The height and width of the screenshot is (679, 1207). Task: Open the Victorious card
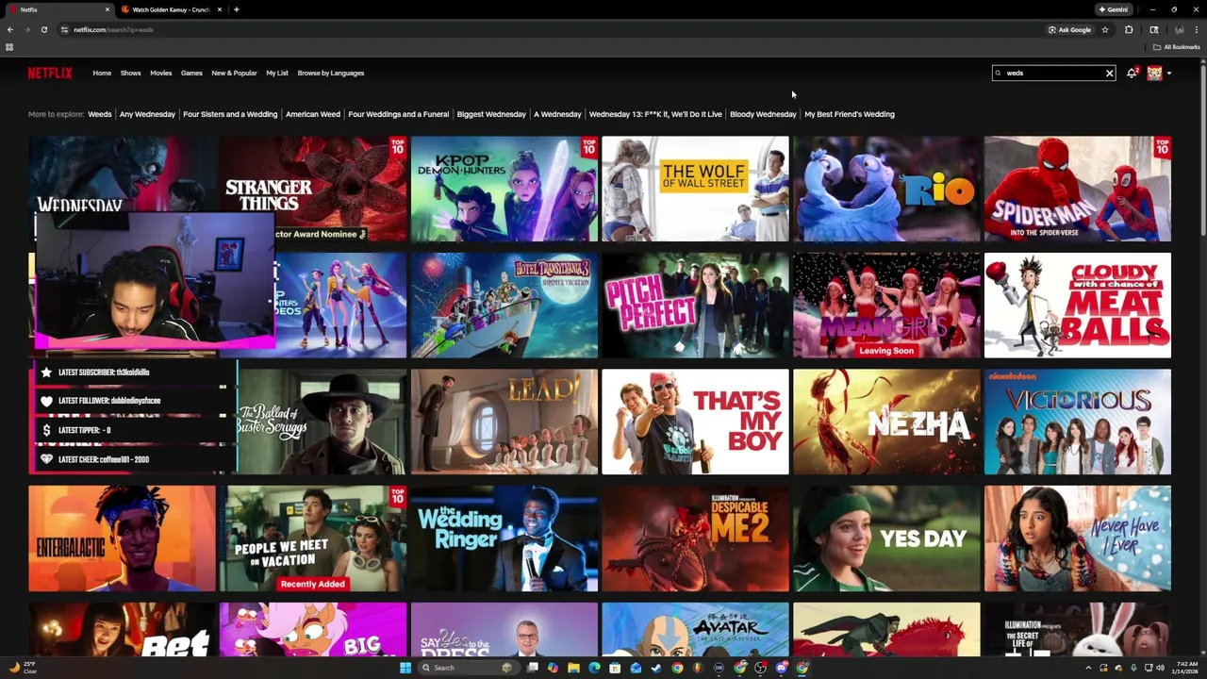pyautogui.click(x=1078, y=422)
